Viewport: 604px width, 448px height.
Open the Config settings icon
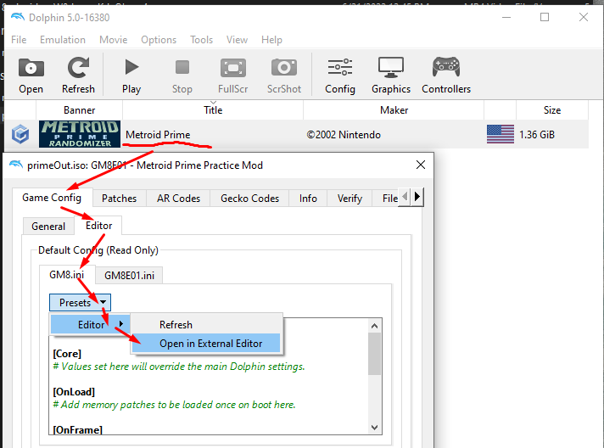pyautogui.click(x=339, y=67)
